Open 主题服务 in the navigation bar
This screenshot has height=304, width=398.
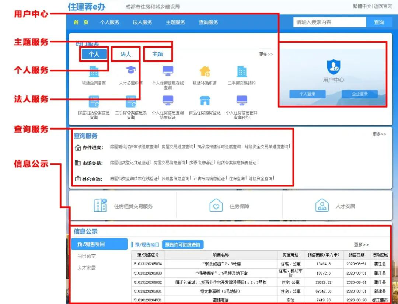(175, 22)
